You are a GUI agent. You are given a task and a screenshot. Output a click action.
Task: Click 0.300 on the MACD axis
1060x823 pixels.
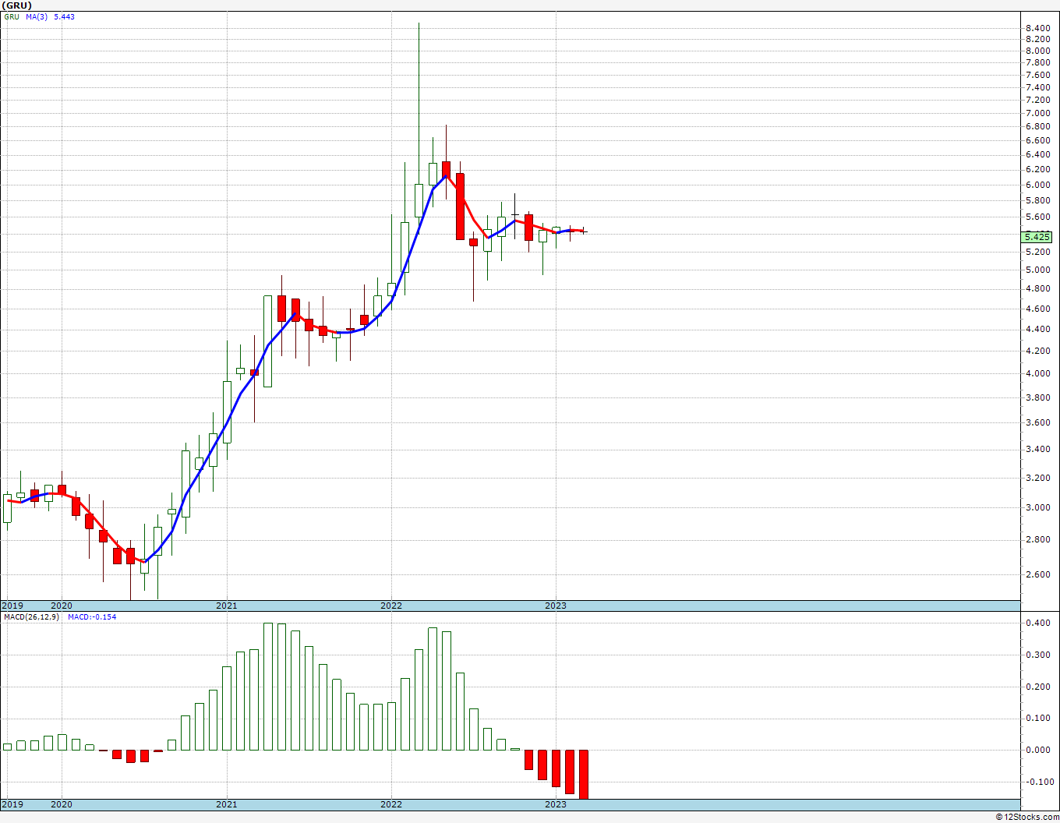point(1037,655)
